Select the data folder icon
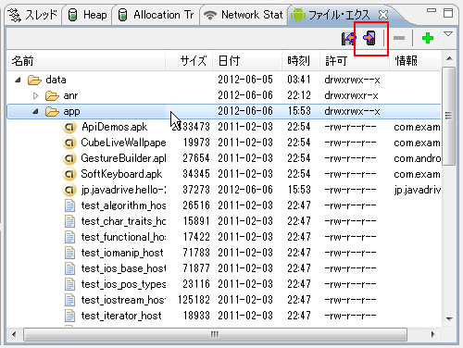 [x=34, y=80]
